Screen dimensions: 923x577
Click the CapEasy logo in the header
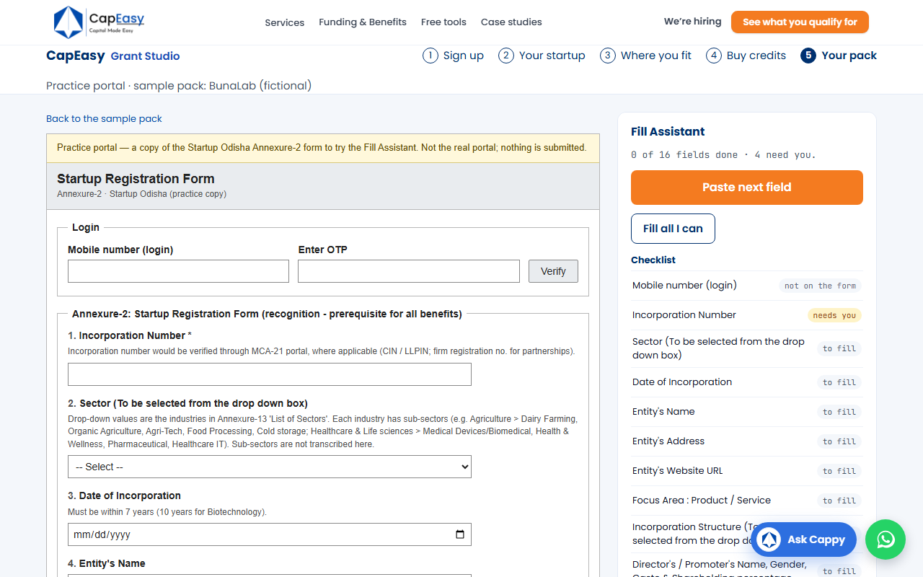click(x=99, y=22)
